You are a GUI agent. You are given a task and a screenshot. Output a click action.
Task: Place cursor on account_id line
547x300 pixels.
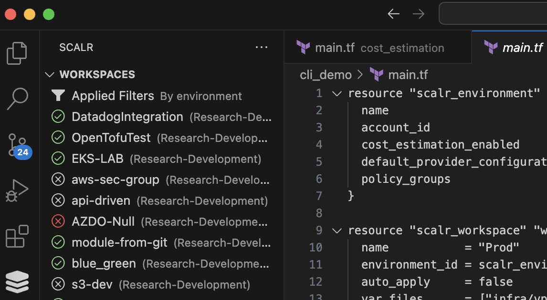(x=396, y=127)
